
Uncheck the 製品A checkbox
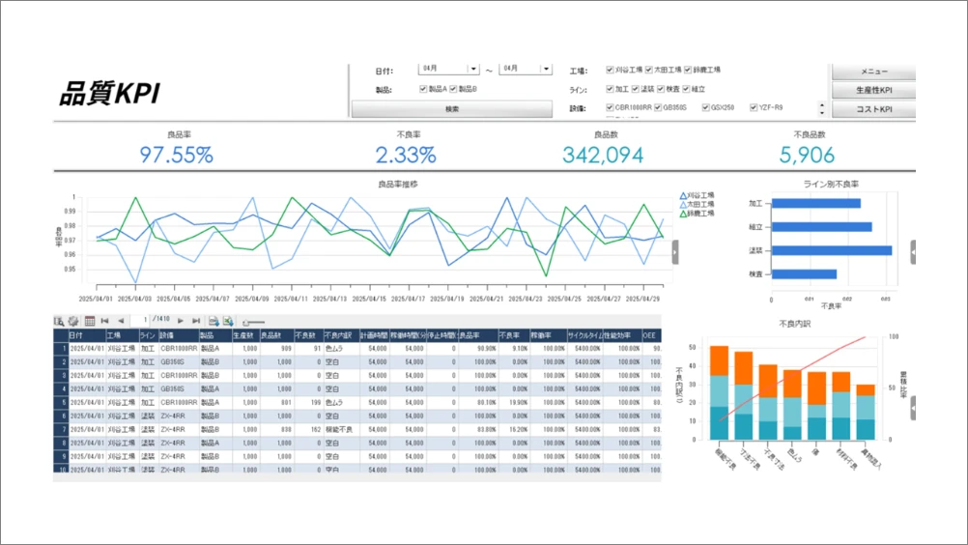click(x=423, y=89)
